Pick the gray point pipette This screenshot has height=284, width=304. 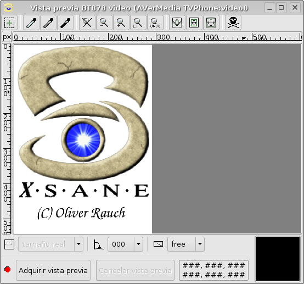48,23
